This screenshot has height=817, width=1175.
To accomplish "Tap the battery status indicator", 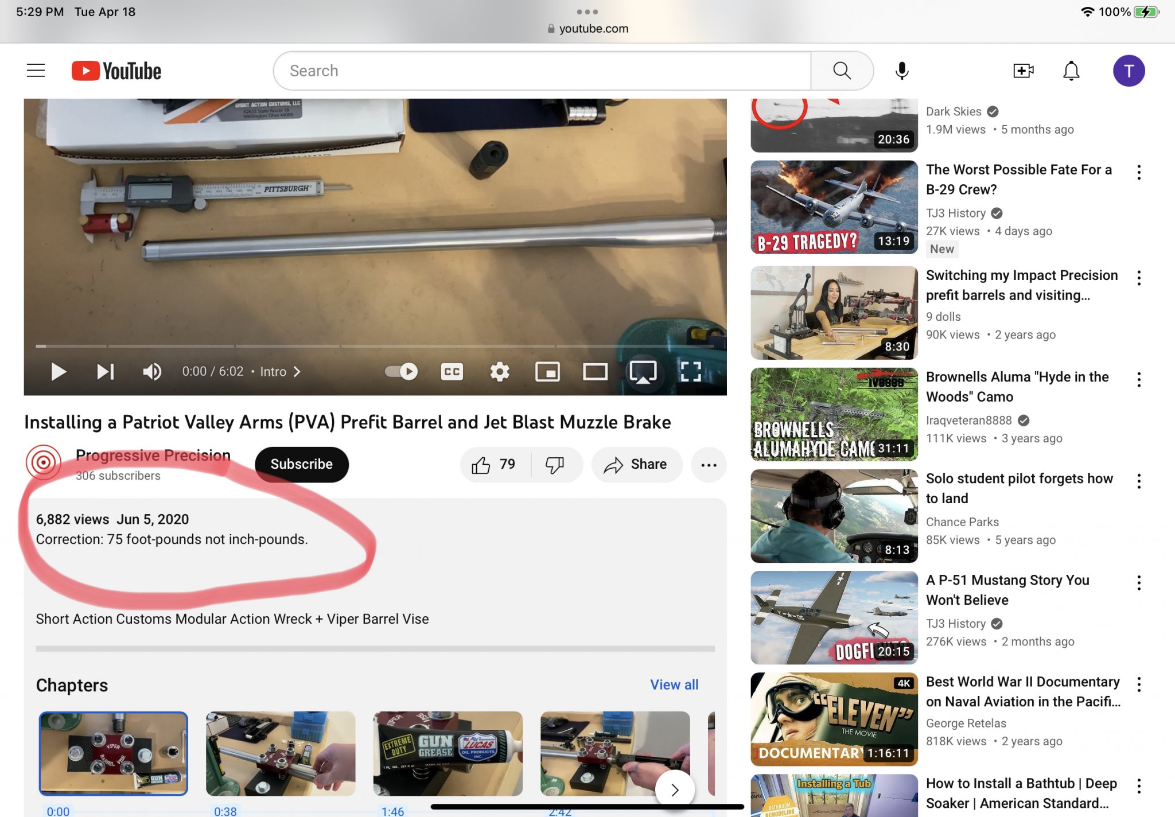I will pyautogui.click(x=1147, y=12).
